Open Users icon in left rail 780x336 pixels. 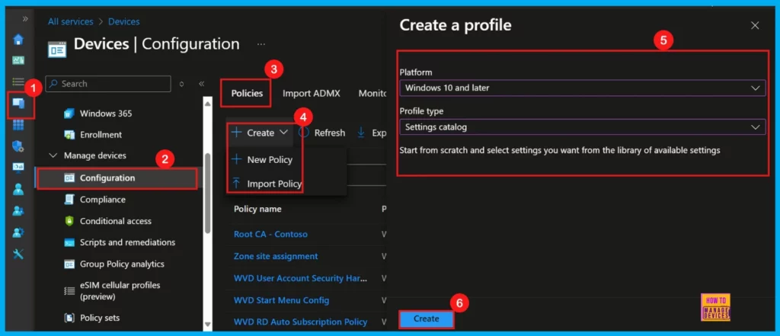pos(18,189)
